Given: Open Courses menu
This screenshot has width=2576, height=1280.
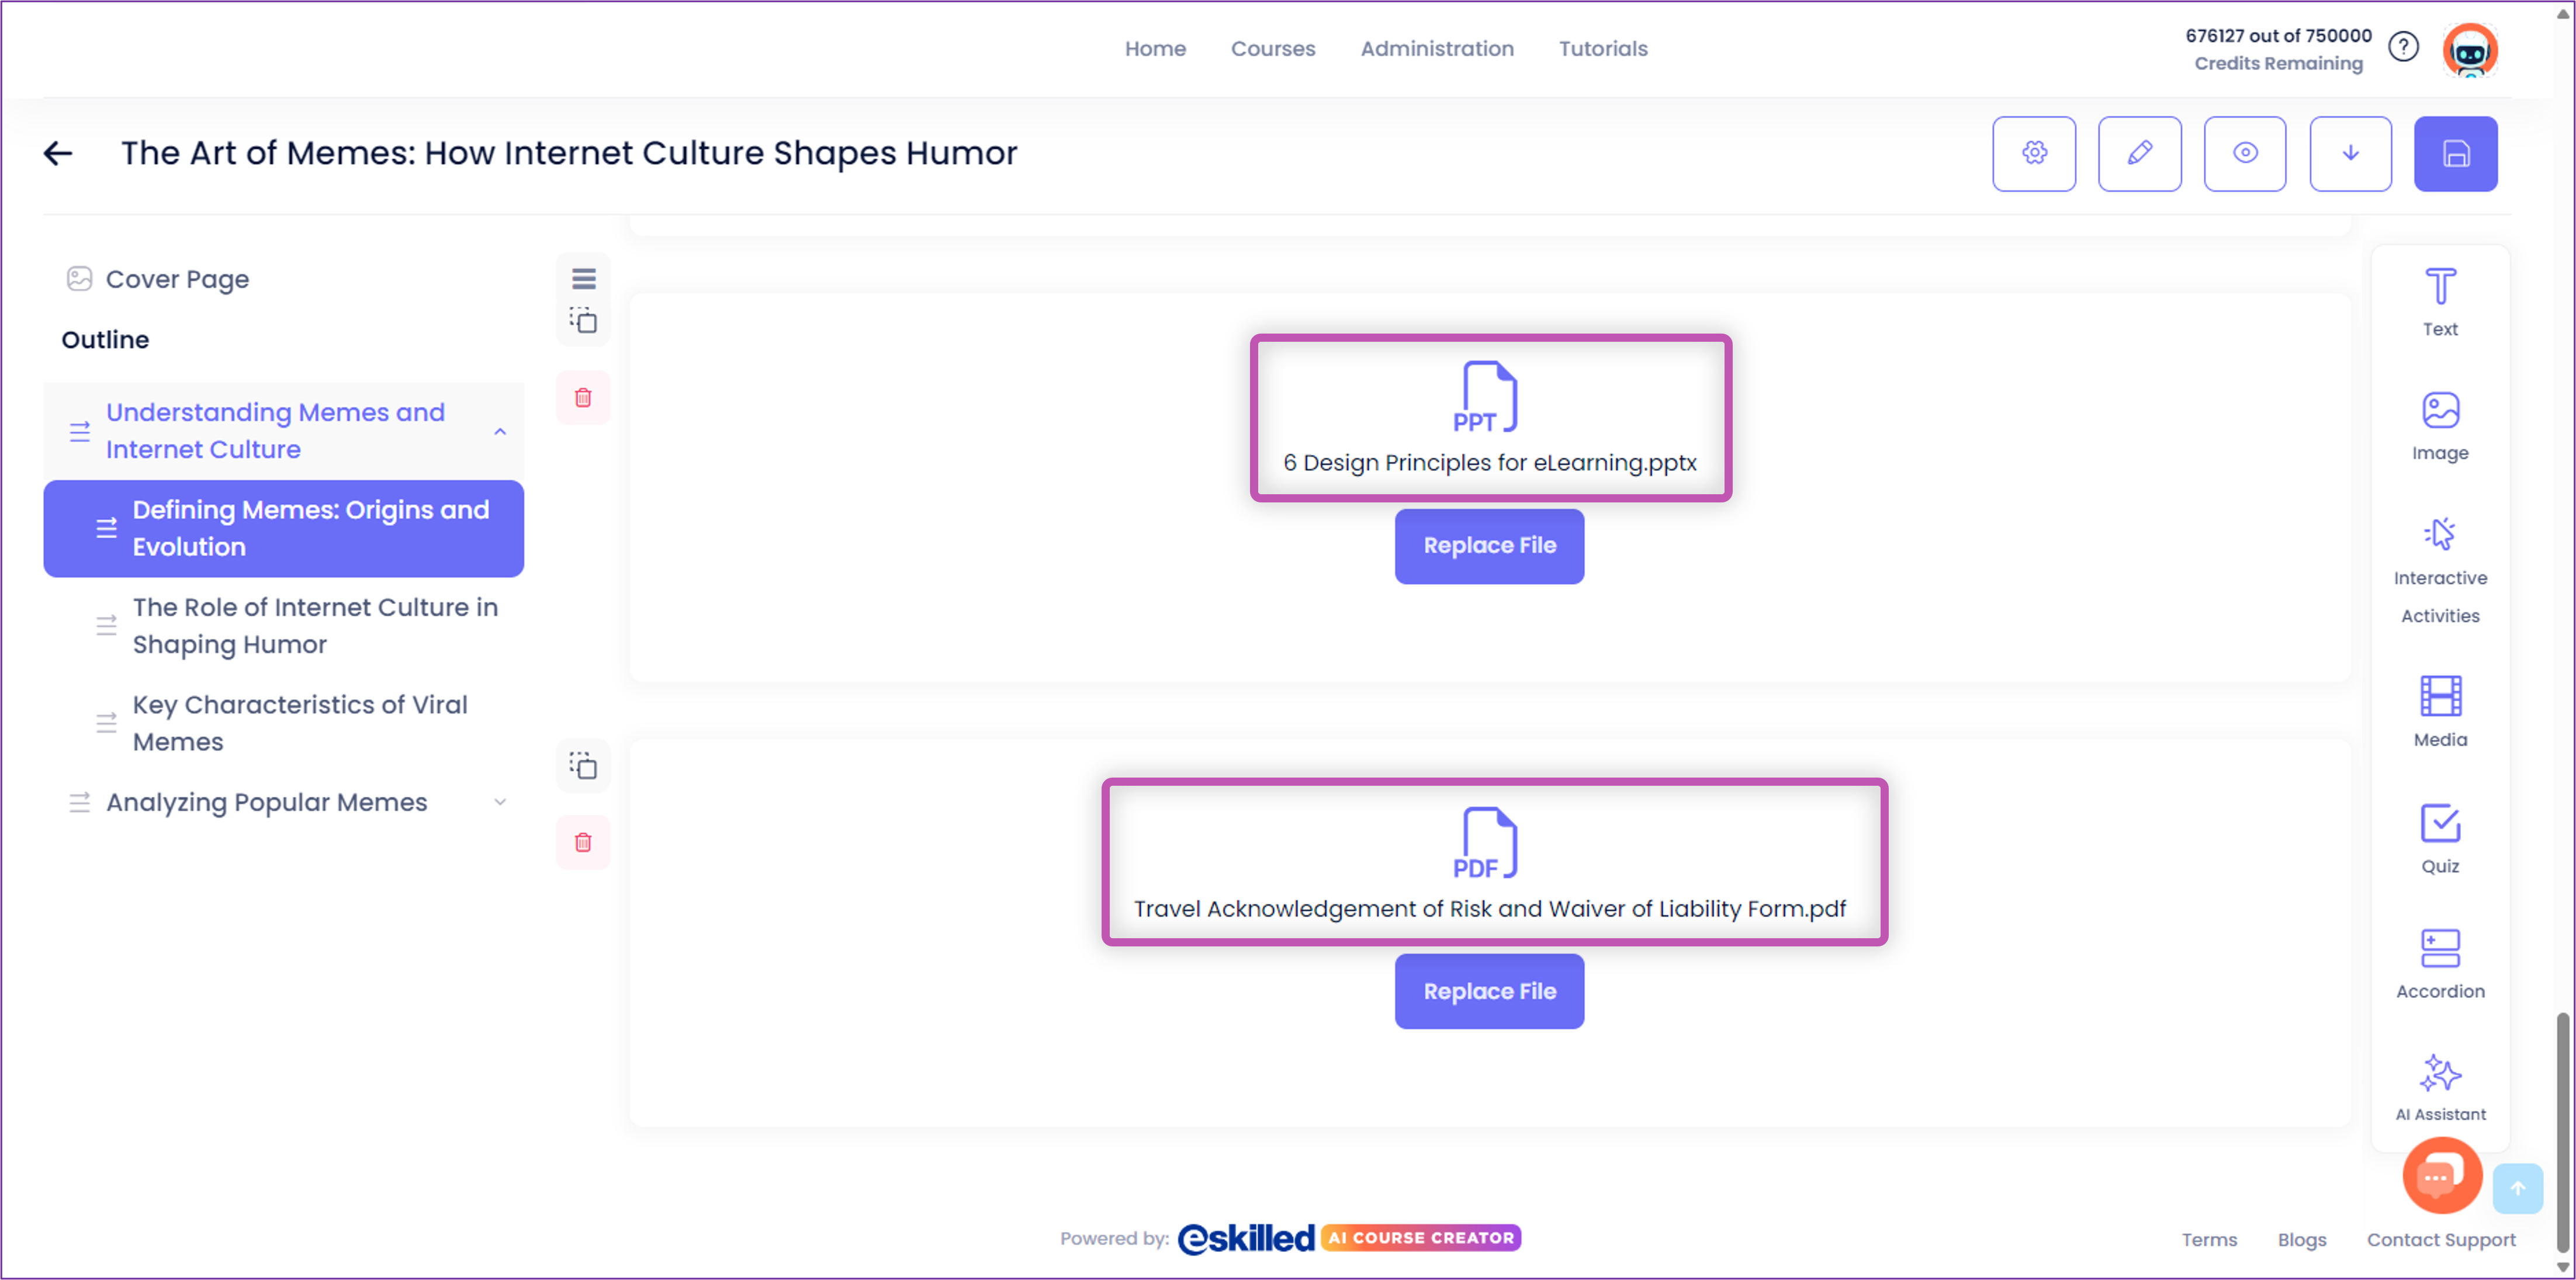Looking at the screenshot, I should coord(1272,48).
